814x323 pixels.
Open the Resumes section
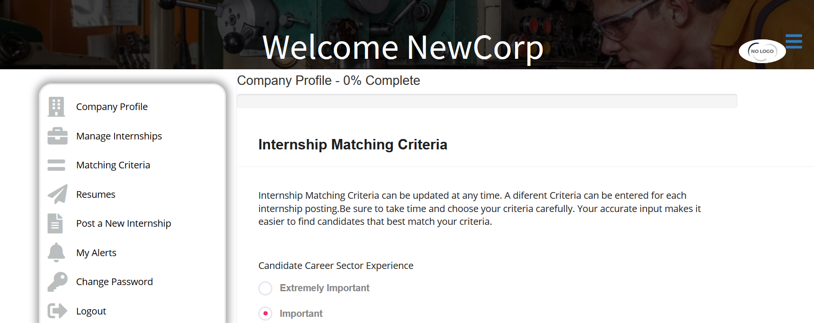coord(96,194)
